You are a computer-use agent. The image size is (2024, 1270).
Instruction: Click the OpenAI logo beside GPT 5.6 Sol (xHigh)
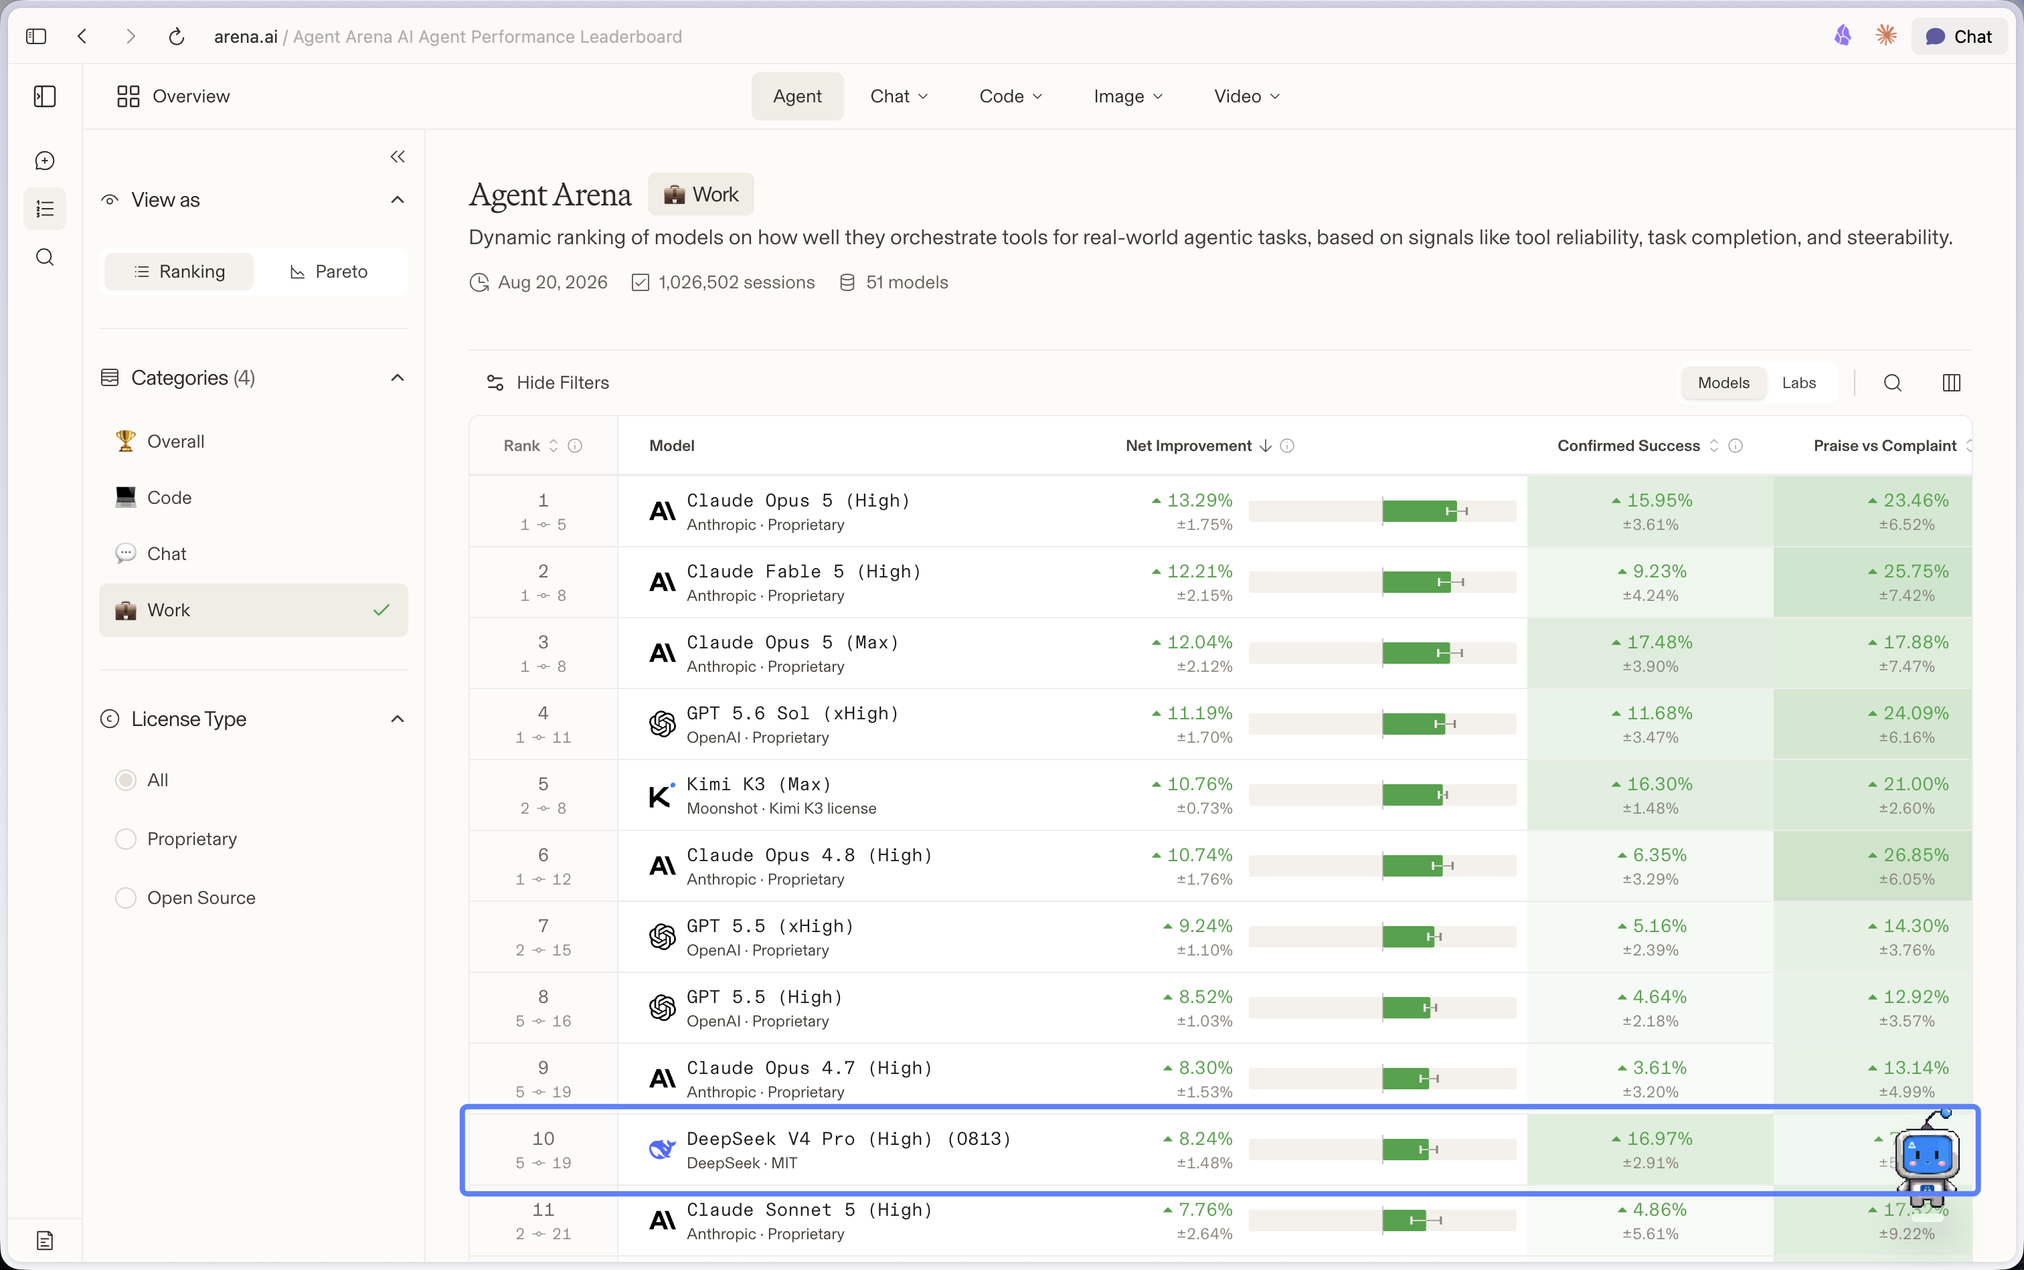coord(662,724)
